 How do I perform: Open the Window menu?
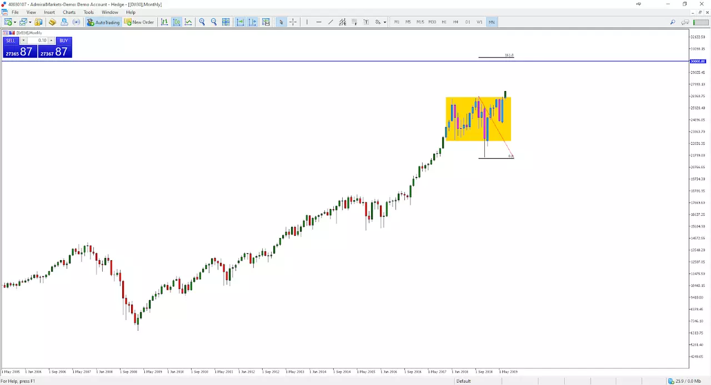[x=110, y=12]
